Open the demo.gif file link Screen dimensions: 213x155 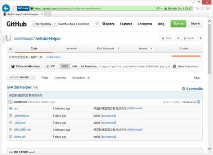click(x=19, y=137)
